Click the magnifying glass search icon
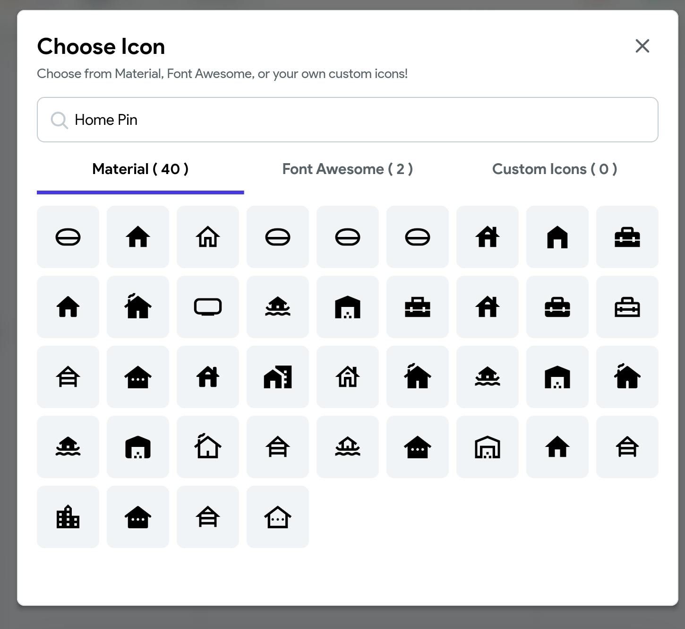The width and height of the screenshot is (685, 629). pyautogui.click(x=60, y=120)
